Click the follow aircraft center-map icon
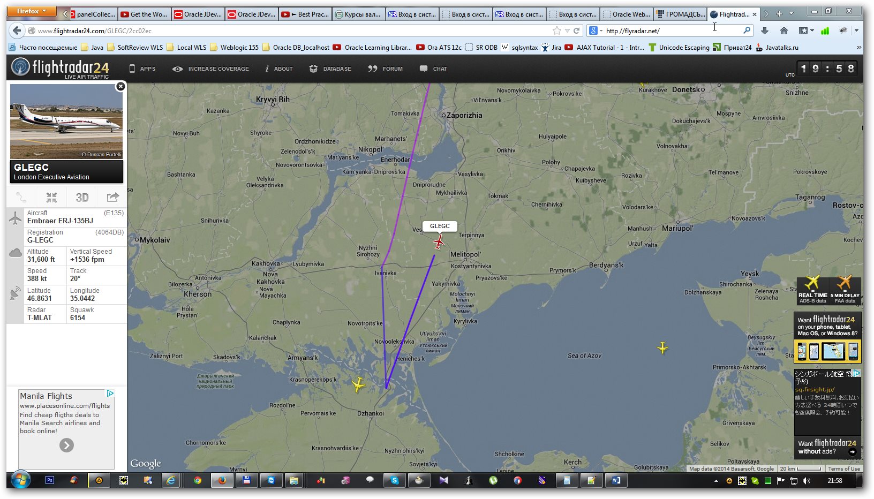Image resolution: width=874 pixels, height=499 pixels. [51, 198]
